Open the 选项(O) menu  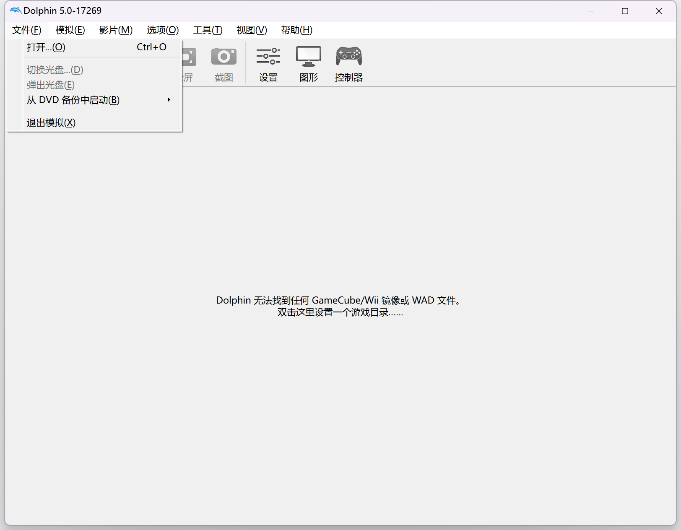163,30
